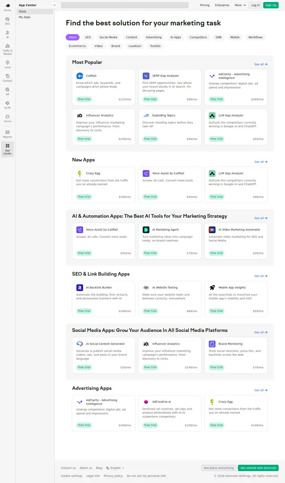Open Store in App Center menu
This screenshot has width=285, height=483.
(x=35, y=11)
